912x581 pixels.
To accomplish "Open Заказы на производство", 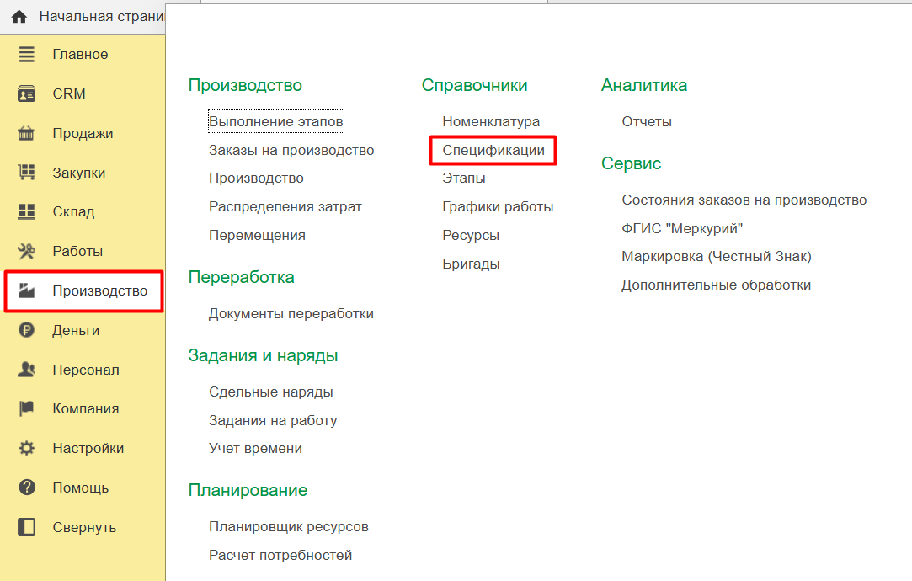I will click(x=291, y=150).
